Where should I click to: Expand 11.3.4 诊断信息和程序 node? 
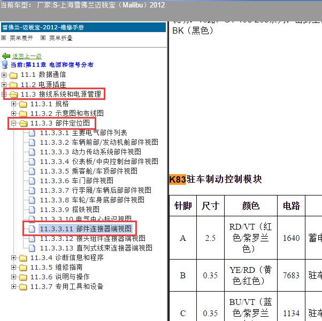click(x=13, y=258)
